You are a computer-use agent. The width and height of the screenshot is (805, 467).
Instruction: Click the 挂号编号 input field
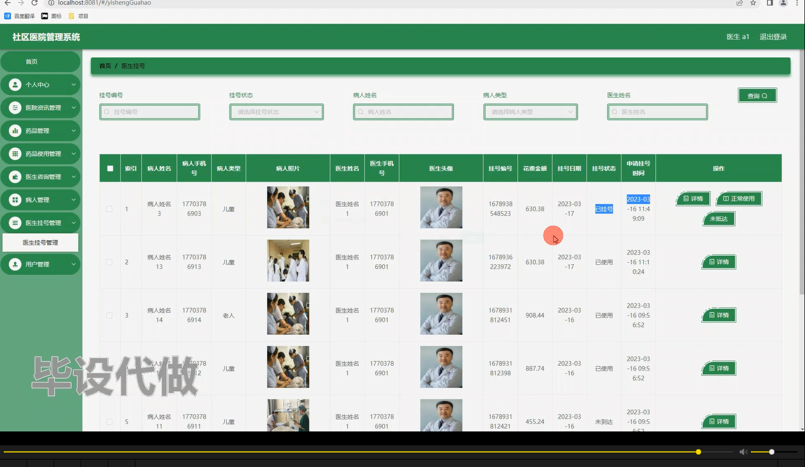coord(150,112)
